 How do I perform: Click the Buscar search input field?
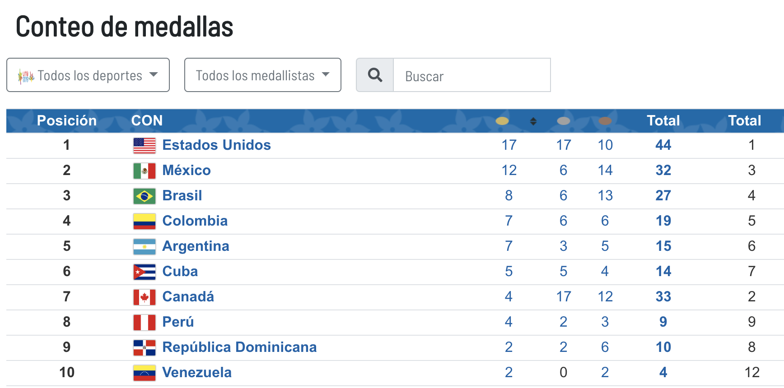click(x=472, y=75)
